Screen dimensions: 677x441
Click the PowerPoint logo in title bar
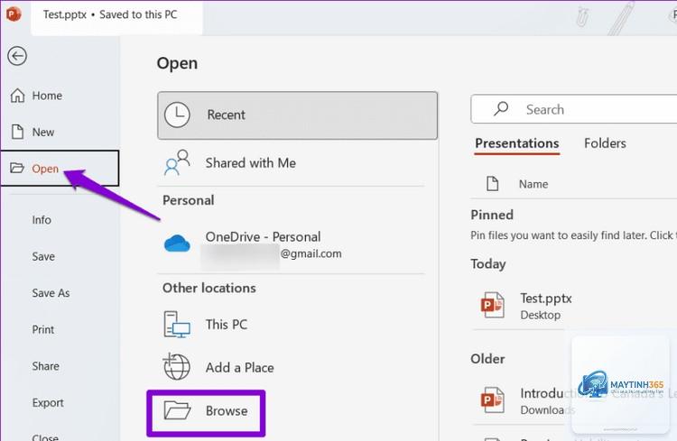[x=14, y=14]
